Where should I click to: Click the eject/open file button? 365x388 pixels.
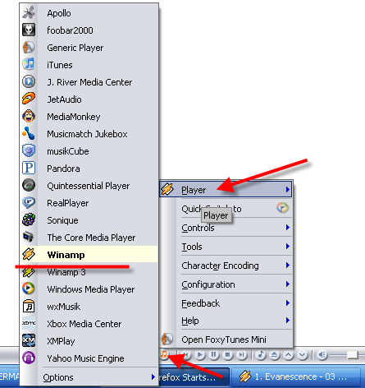(274, 355)
